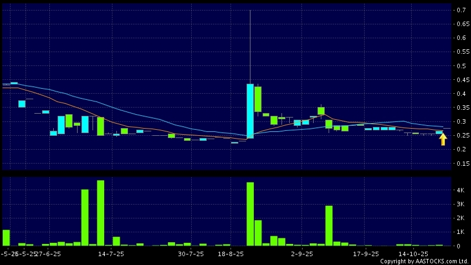Click the 0.15 price axis label
Screen dimensions: 471x265
point(462,164)
